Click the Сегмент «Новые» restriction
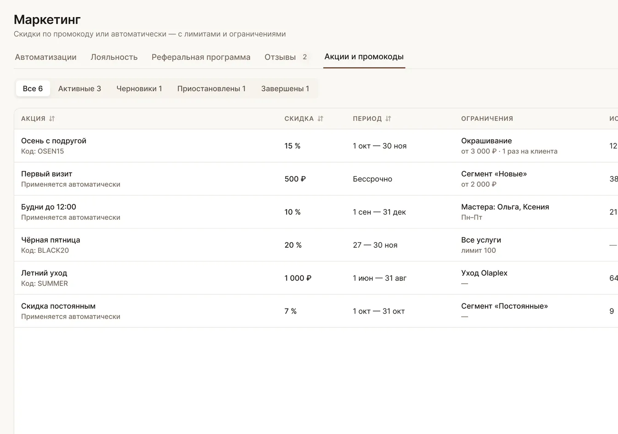618x434 pixels. [494, 174]
